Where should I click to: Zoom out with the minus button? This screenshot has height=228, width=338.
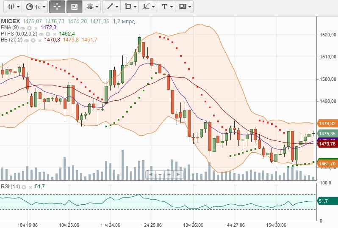[159, 174]
